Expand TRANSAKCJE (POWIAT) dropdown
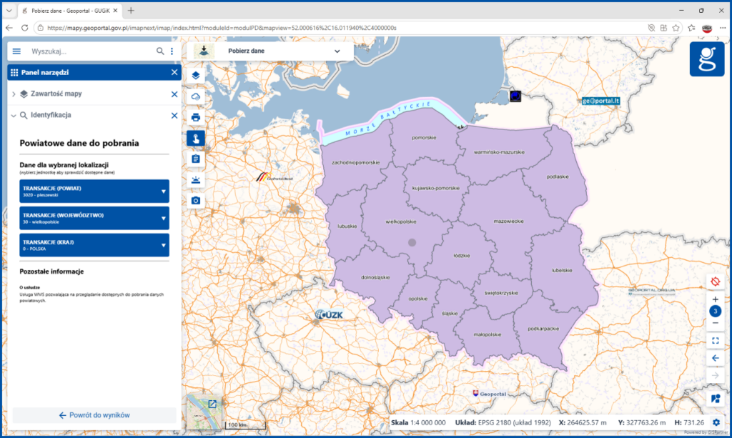 [94, 191]
